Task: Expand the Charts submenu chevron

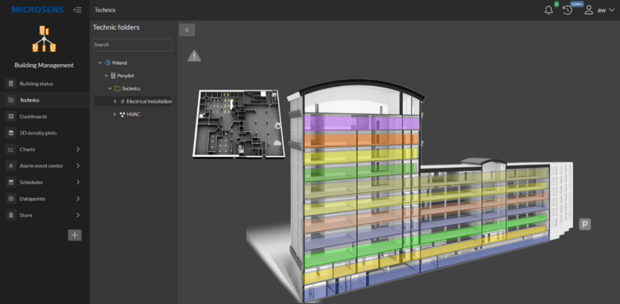Action: click(x=78, y=150)
